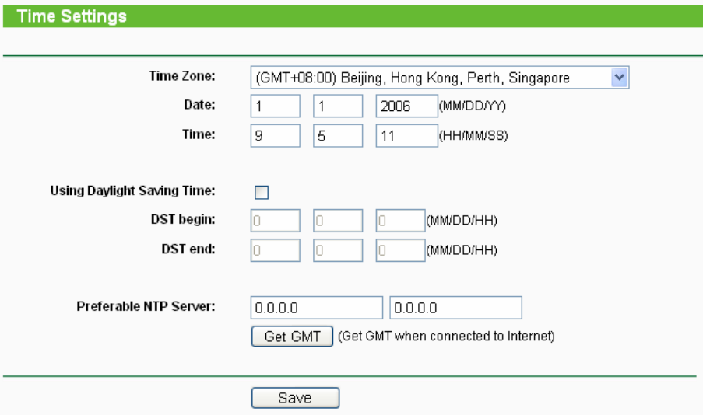Click the second Preferable NTP Server field
The height and width of the screenshot is (415, 703).
click(456, 308)
